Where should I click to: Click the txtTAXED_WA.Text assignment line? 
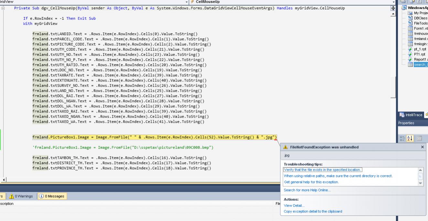point(118,121)
